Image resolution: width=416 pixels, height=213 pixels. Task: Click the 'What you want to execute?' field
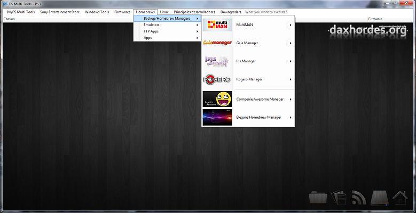(266, 12)
